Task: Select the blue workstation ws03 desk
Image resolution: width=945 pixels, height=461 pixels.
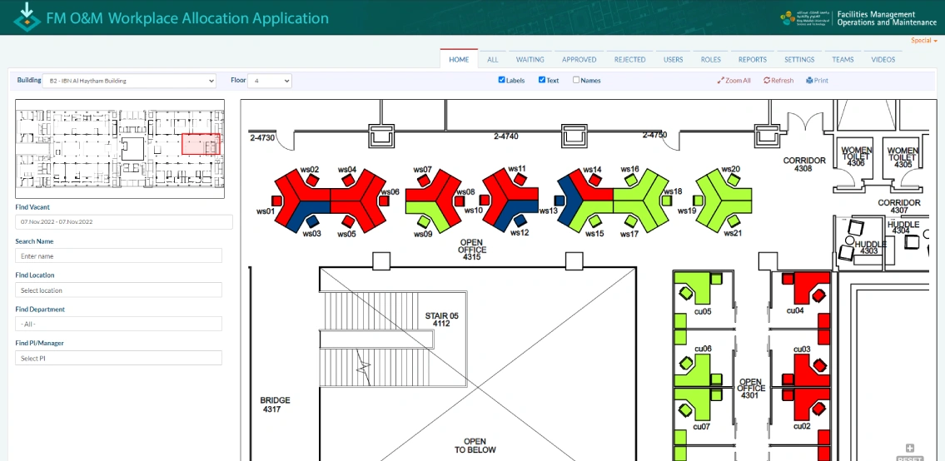Action: tap(304, 209)
